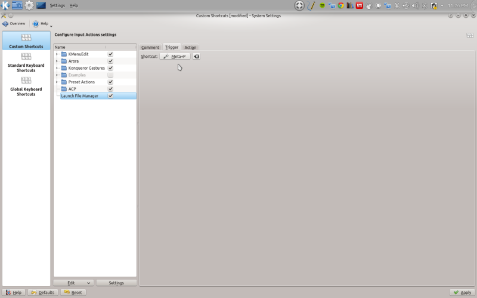
Task: Toggle the KMenuEdit checkbox
Action: [110, 54]
